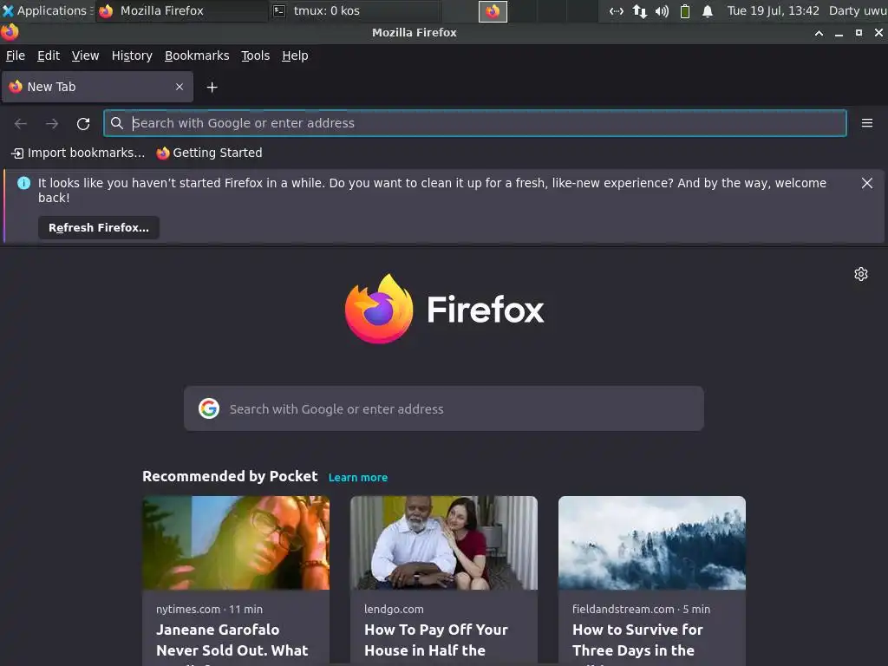888x666 pixels.
Task: Check the battery status icon
Action: point(685,10)
